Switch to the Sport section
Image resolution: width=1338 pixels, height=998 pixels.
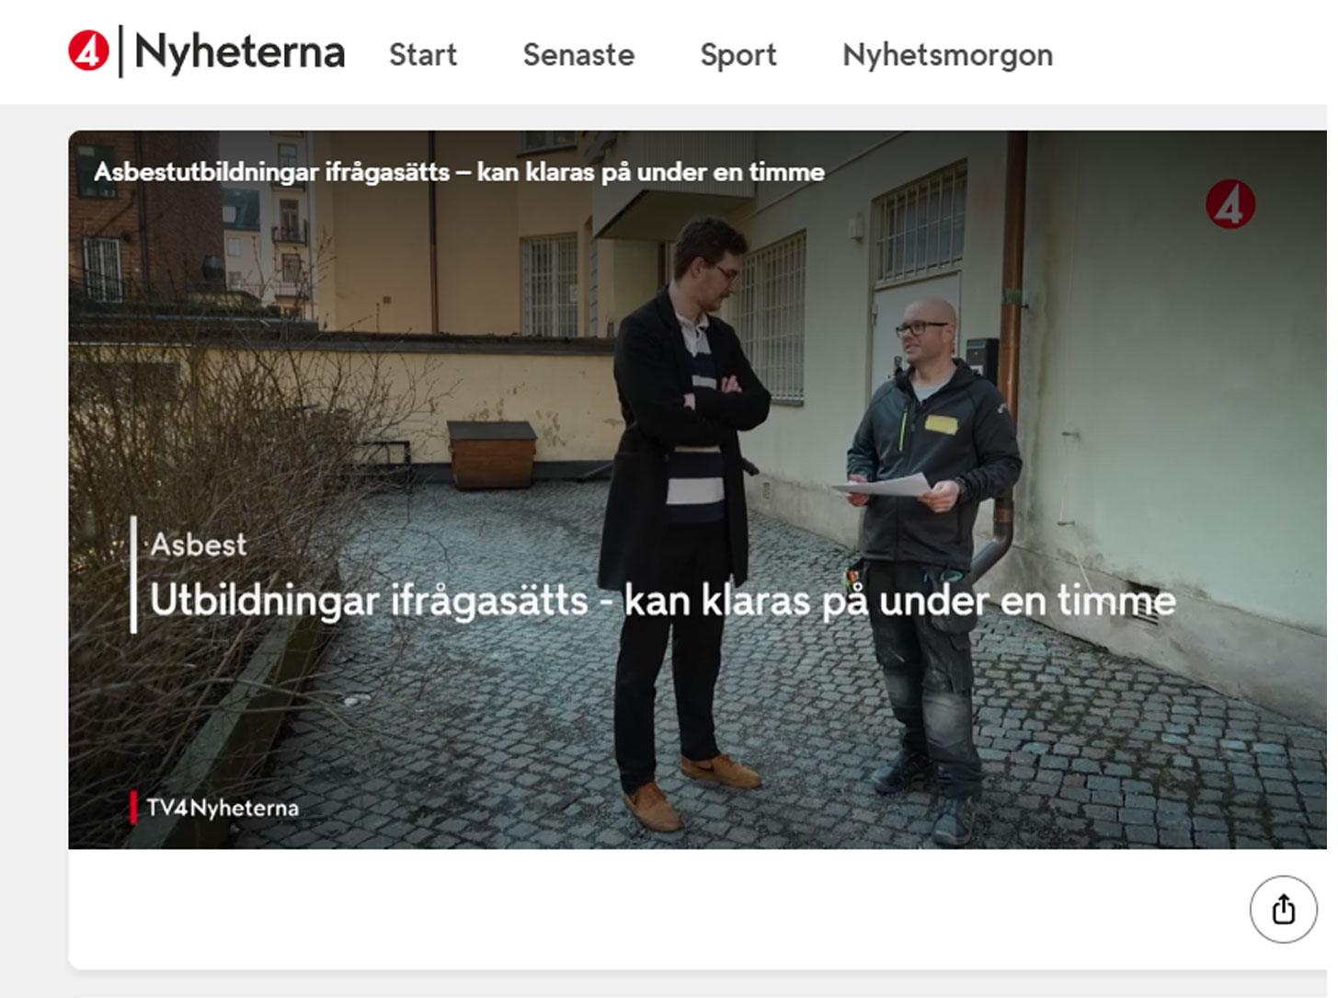(738, 55)
